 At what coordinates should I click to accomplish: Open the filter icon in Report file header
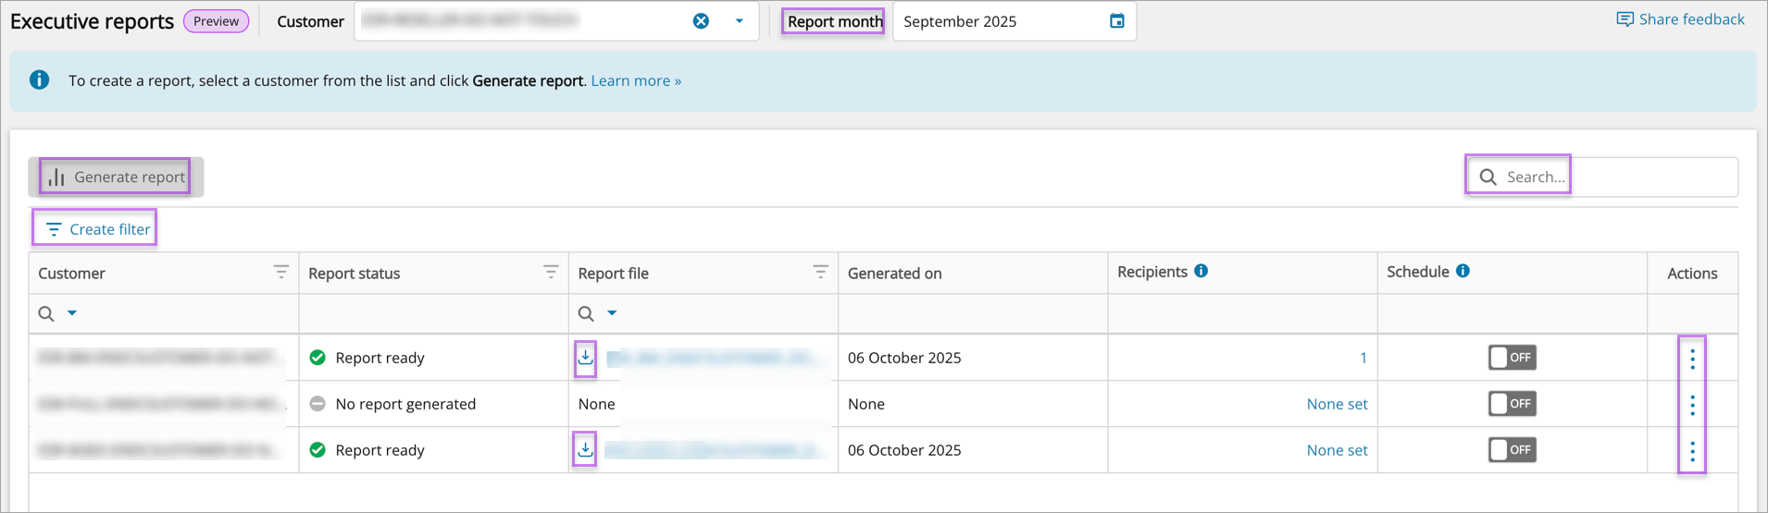[x=820, y=272]
